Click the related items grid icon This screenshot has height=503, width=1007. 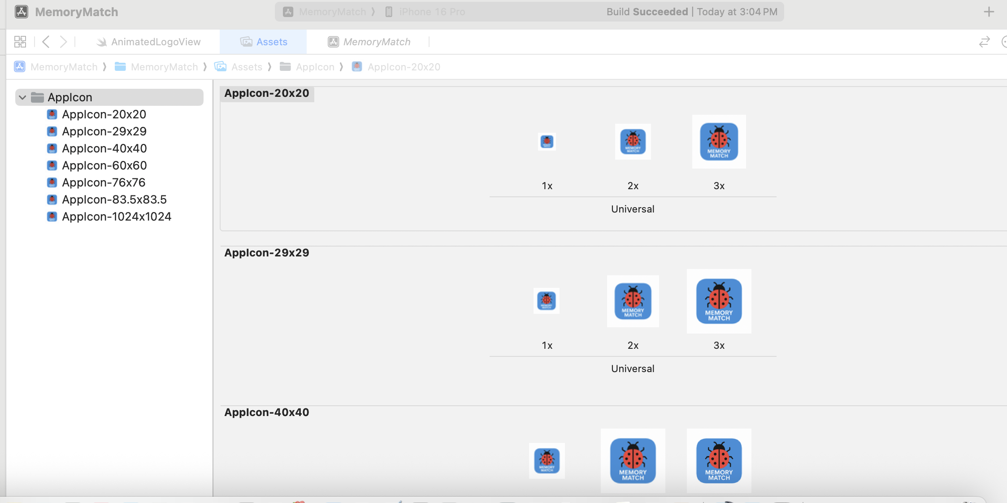[20, 42]
